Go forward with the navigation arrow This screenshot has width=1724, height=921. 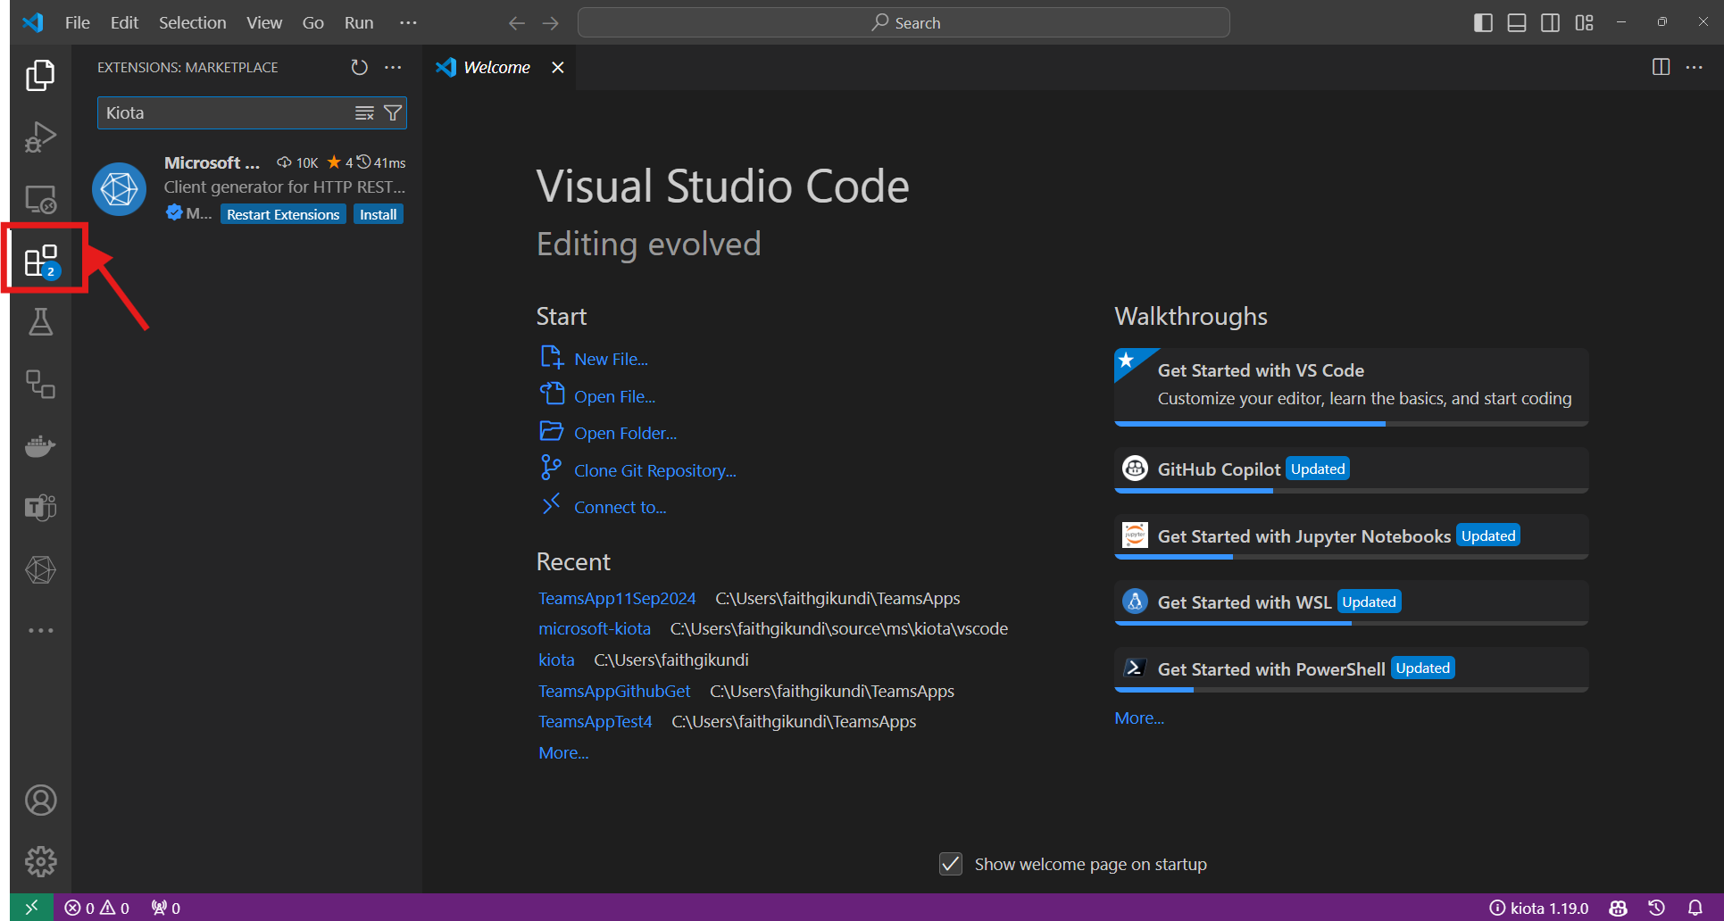click(551, 23)
